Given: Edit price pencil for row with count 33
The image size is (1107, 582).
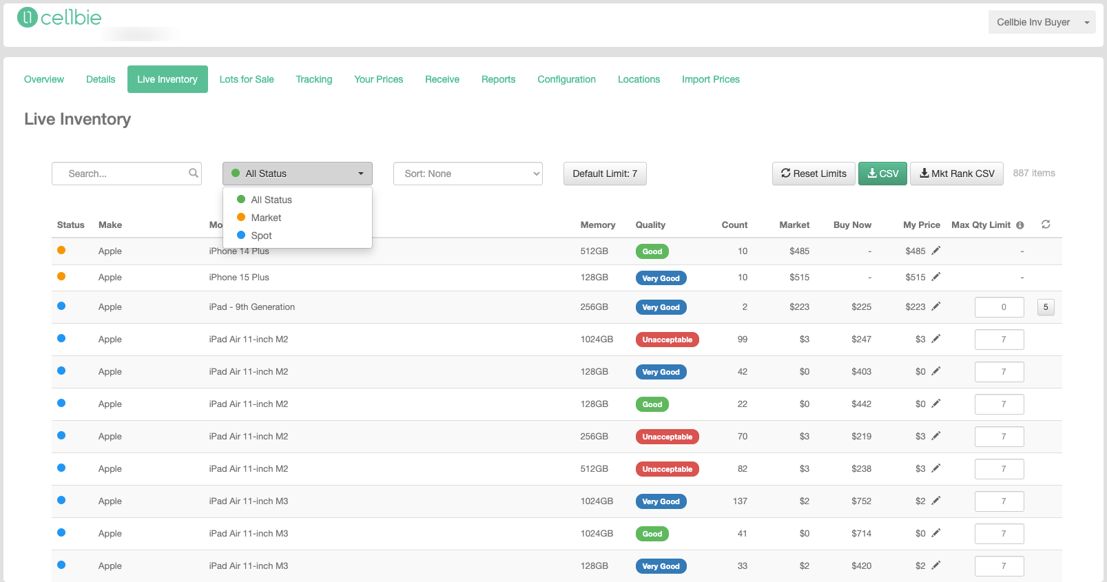Looking at the screenshot, I should click(935, 565).
